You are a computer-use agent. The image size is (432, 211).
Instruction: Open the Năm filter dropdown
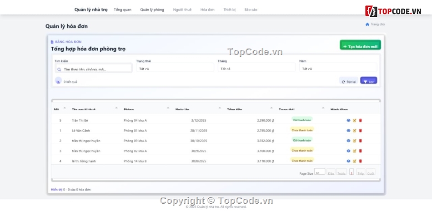click(x=338, y=68)
